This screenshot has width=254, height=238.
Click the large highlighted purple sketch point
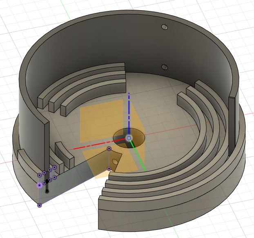click(x=40, y=185)
